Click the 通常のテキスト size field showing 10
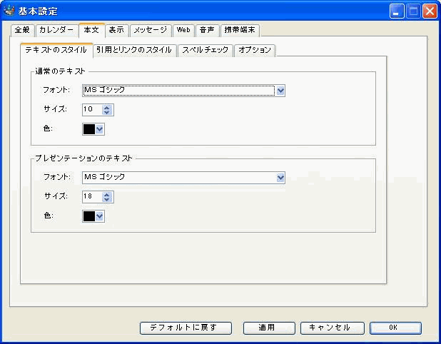 [x=92, y=110]
